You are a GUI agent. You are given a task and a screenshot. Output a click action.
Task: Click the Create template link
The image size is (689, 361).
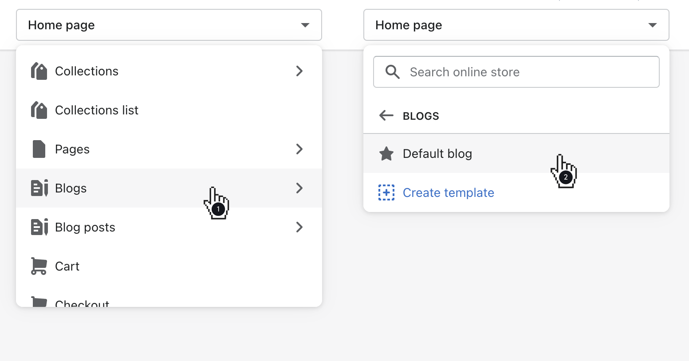(x=448, y=192)
